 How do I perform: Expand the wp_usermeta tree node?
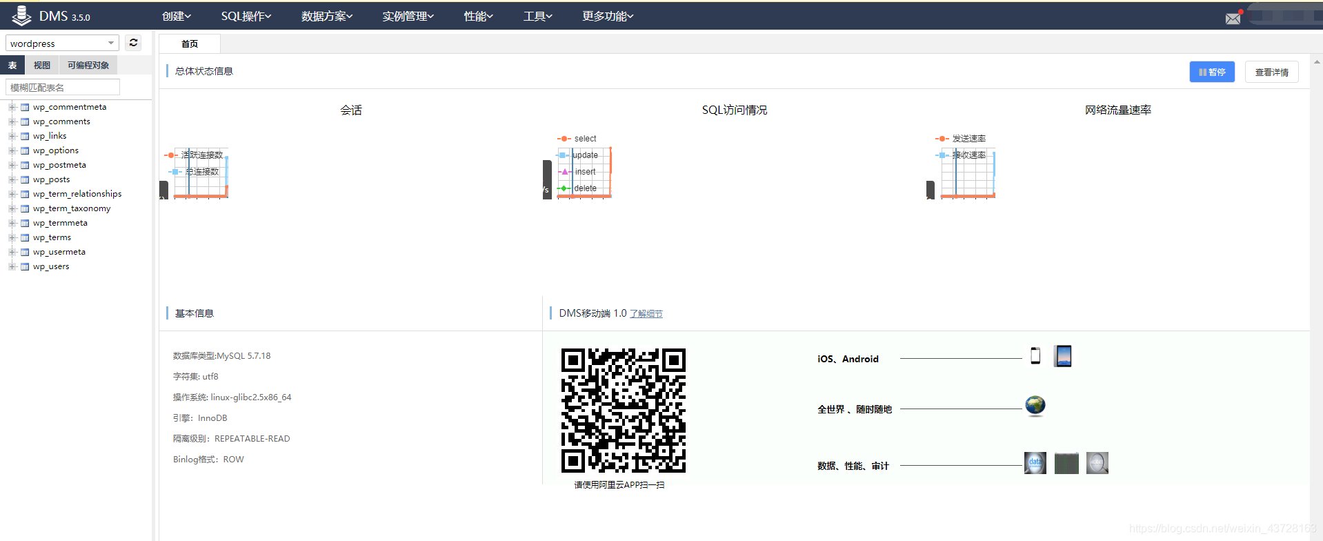pyautogui.click(x=12, y=252)
